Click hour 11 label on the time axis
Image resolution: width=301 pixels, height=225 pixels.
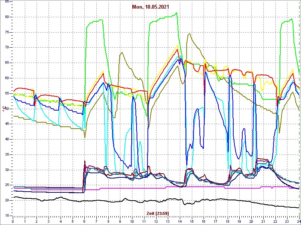pyautogui.click(x=144, y=221)
